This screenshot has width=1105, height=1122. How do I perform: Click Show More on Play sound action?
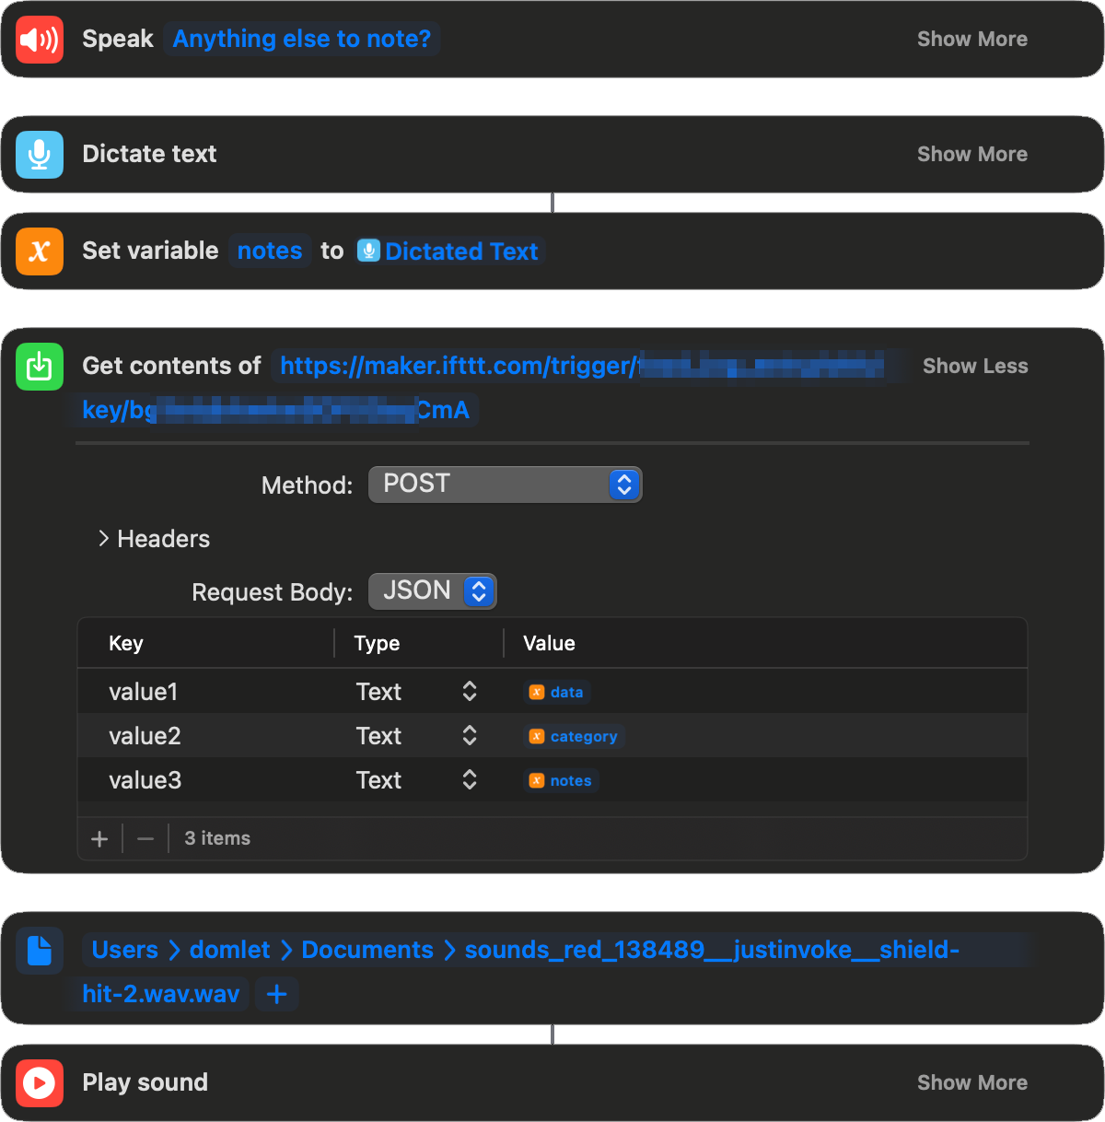[972, 1082]
